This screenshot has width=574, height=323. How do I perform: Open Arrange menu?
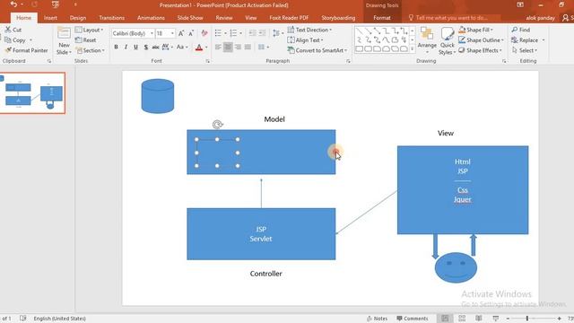(427, 41)
